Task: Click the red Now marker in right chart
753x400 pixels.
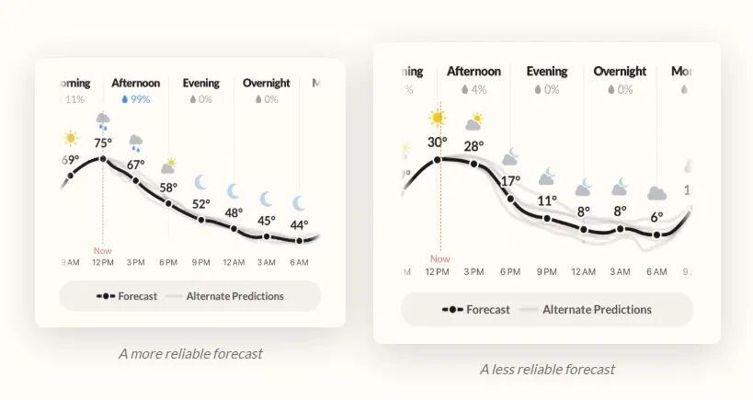Action: 439,258
